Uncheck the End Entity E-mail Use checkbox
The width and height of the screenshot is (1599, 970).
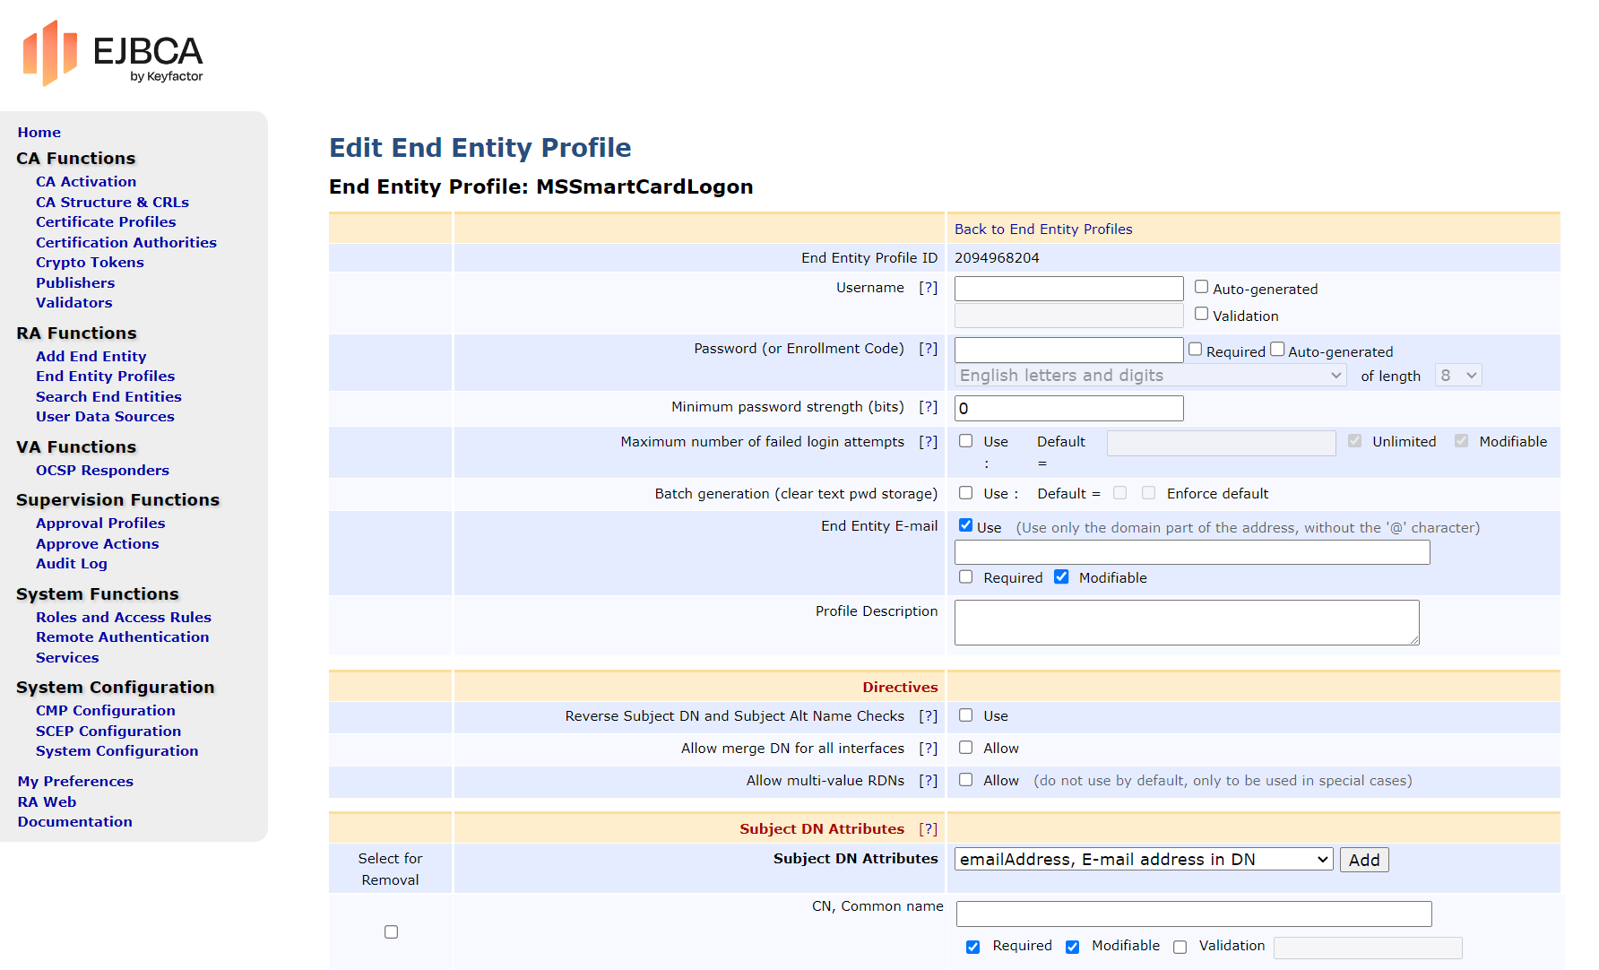965,526
